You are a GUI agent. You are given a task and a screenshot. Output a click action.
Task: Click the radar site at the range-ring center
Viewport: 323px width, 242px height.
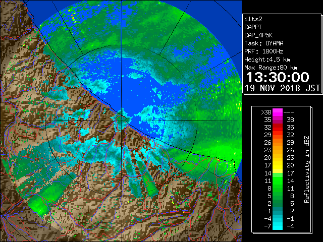[x=122, y=120]
